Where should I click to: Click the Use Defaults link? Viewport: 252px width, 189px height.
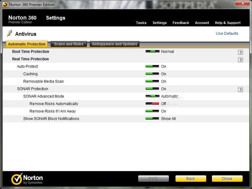(x=227, y=33)
